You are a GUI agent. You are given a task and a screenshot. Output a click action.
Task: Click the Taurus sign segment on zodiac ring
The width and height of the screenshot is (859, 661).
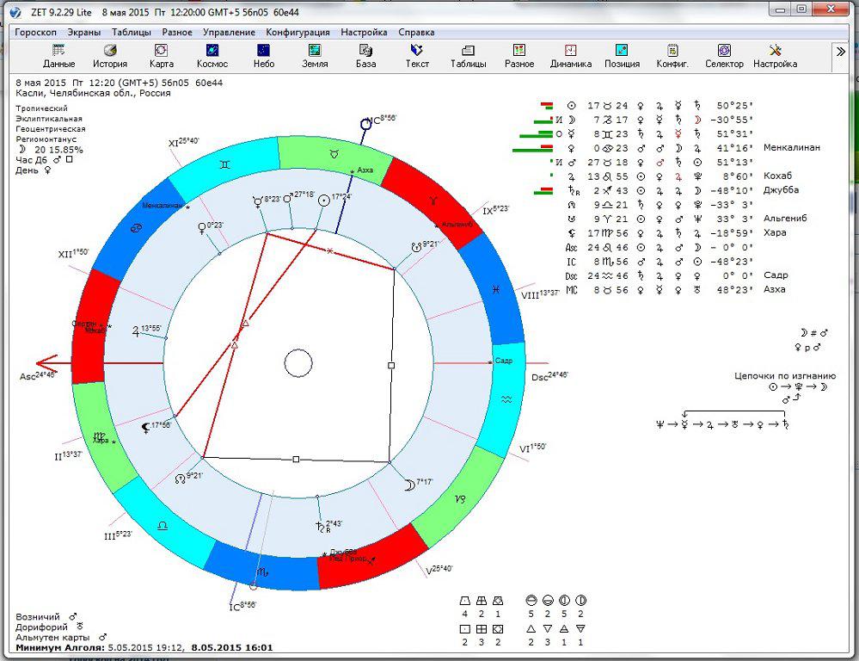[x=334, y=154]
